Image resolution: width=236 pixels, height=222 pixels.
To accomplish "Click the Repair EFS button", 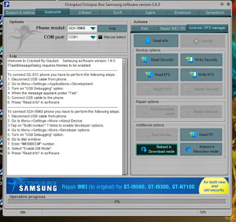I will click(157, 89).
